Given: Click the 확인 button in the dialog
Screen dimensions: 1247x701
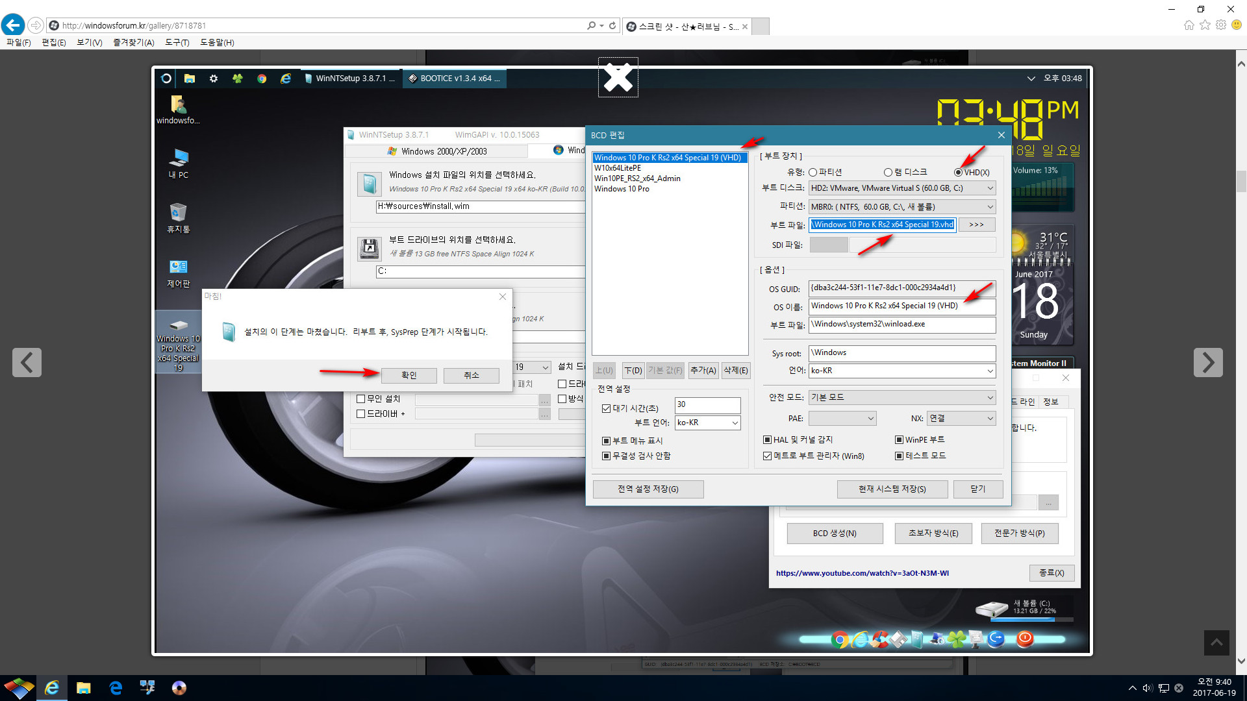Looking at the screenshot, I should (x=409, y=376).
